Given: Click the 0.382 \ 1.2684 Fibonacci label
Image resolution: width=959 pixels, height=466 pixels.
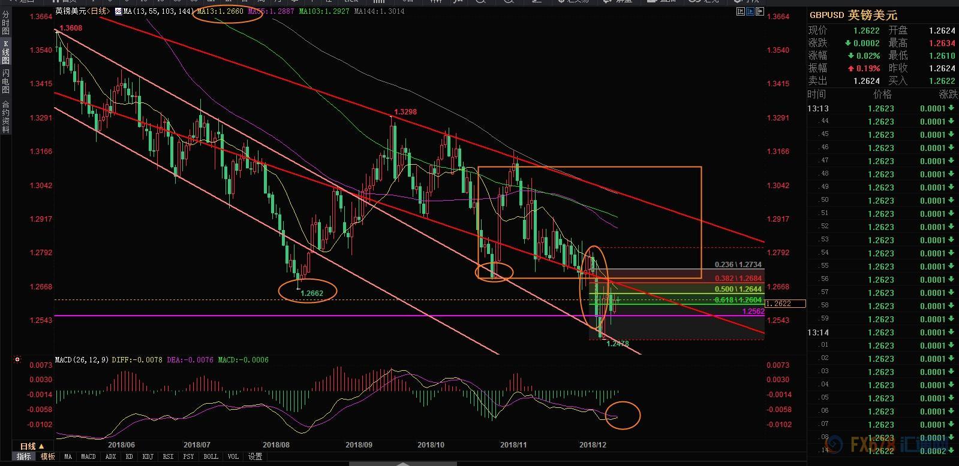Looking at the screenshot, I should 738,278.
